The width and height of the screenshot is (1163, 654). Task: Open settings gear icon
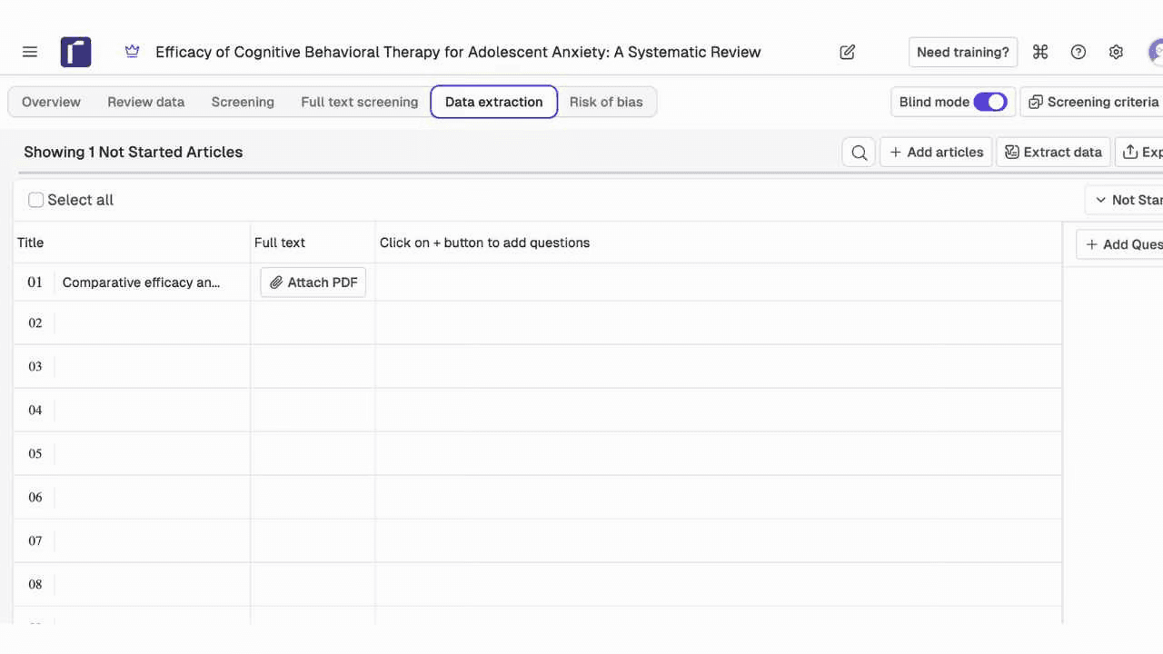coord(1117,52)
